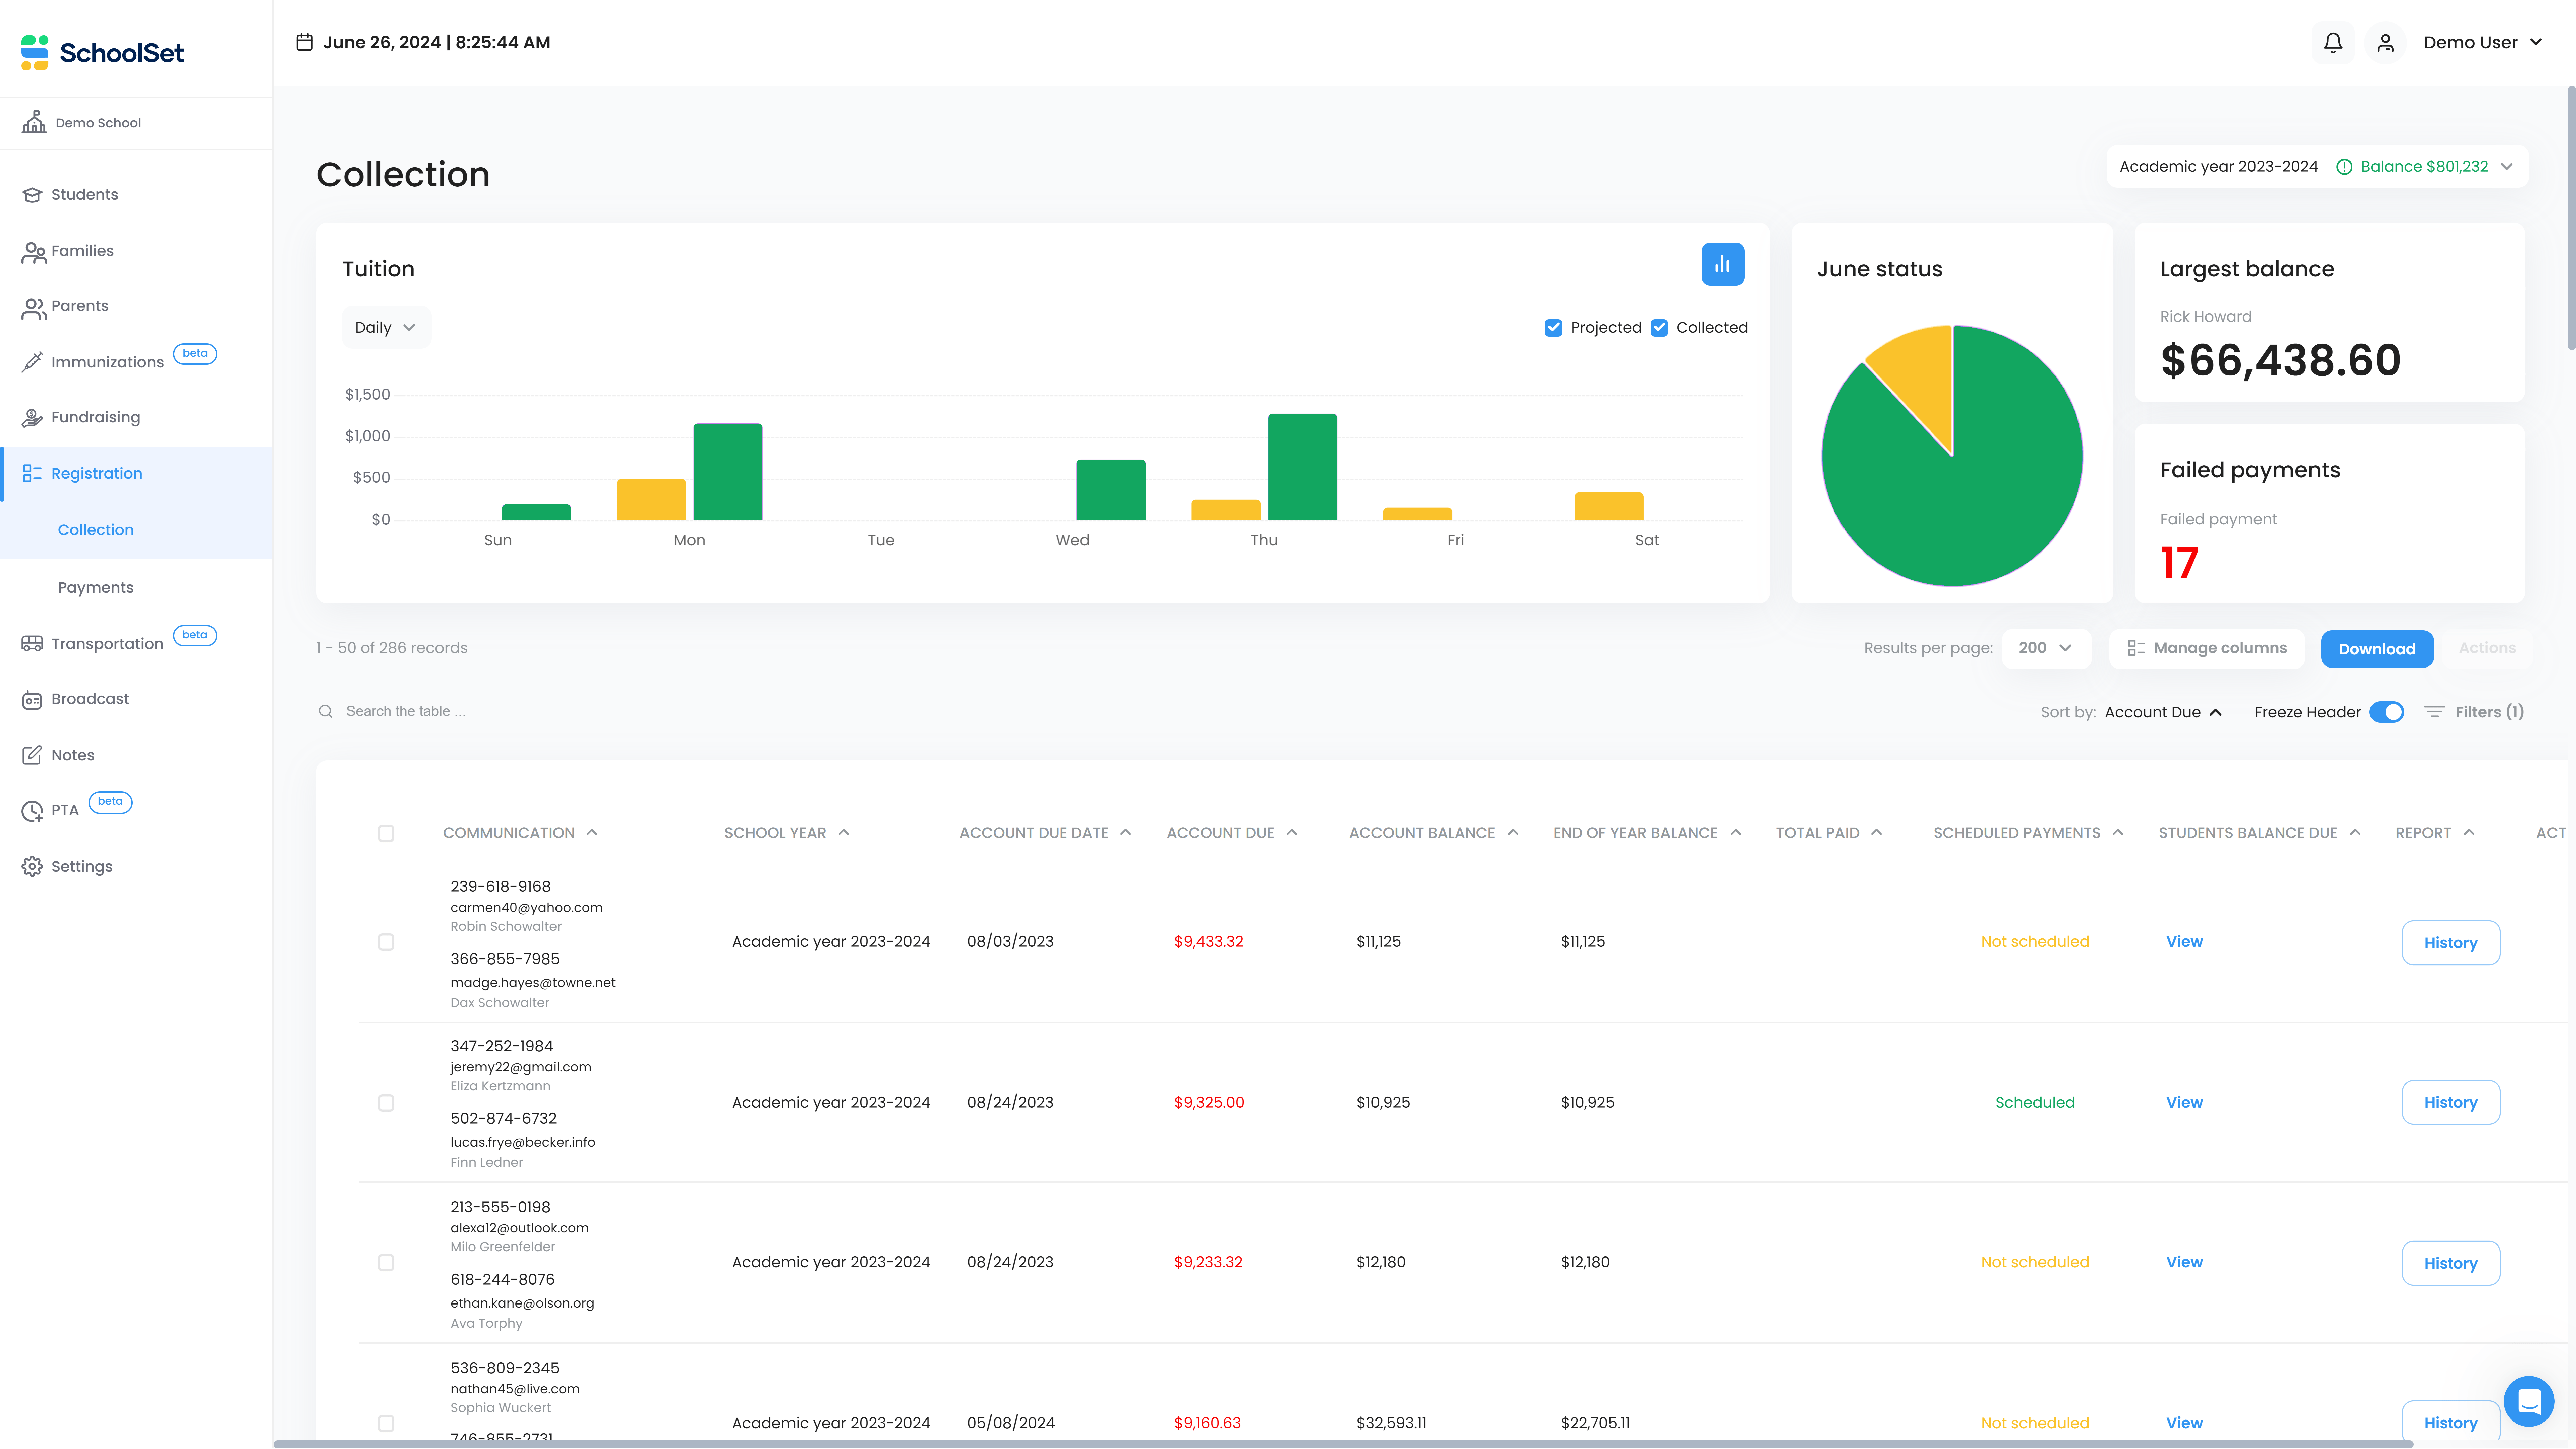Open the Daily interval dropdown
The height and width of the screenshot is (1449, 2576).
[385, 328]
